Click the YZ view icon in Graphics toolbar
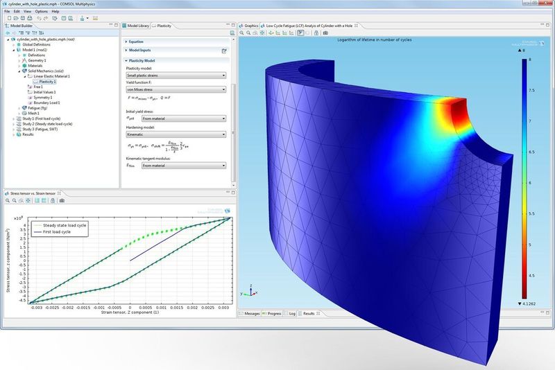The width and height of the screenshot is (555, 370). click(284, 33)
